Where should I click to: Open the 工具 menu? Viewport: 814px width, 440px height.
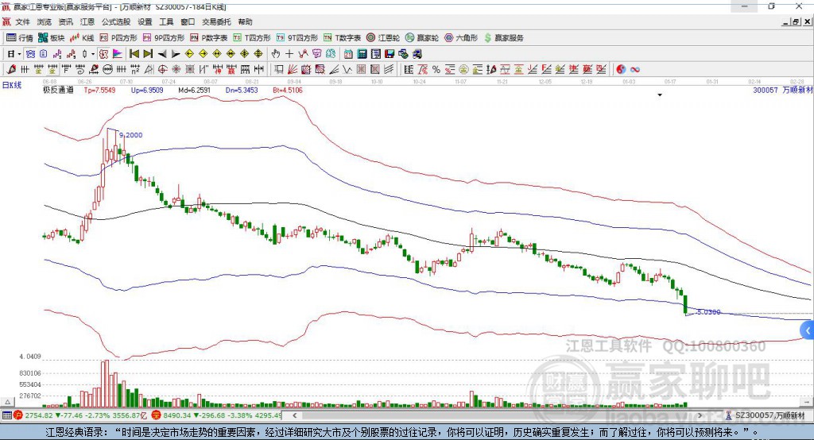(x=166, y=21)
